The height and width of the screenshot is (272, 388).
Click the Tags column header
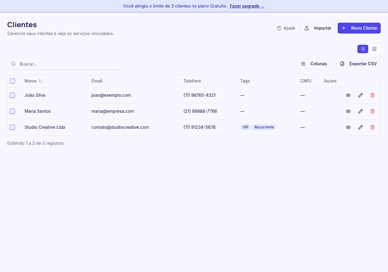245,81
